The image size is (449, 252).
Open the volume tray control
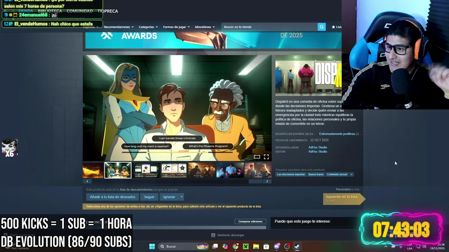click(x=424, y=246)
